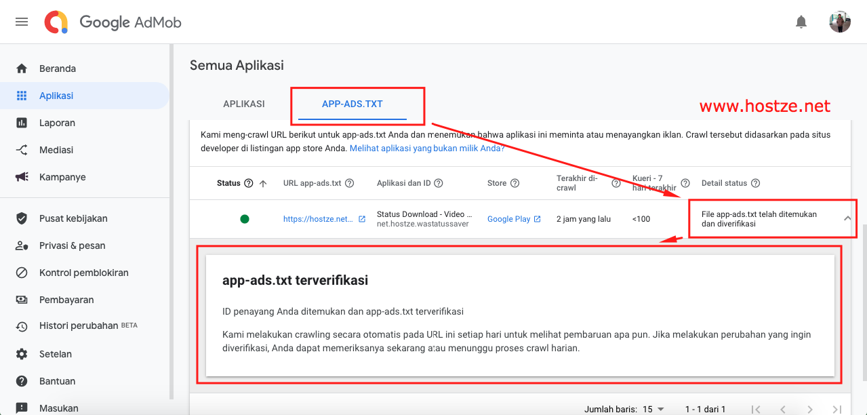
Task: Click the Pembayaran money icon
Action: (x=22, y=300)
